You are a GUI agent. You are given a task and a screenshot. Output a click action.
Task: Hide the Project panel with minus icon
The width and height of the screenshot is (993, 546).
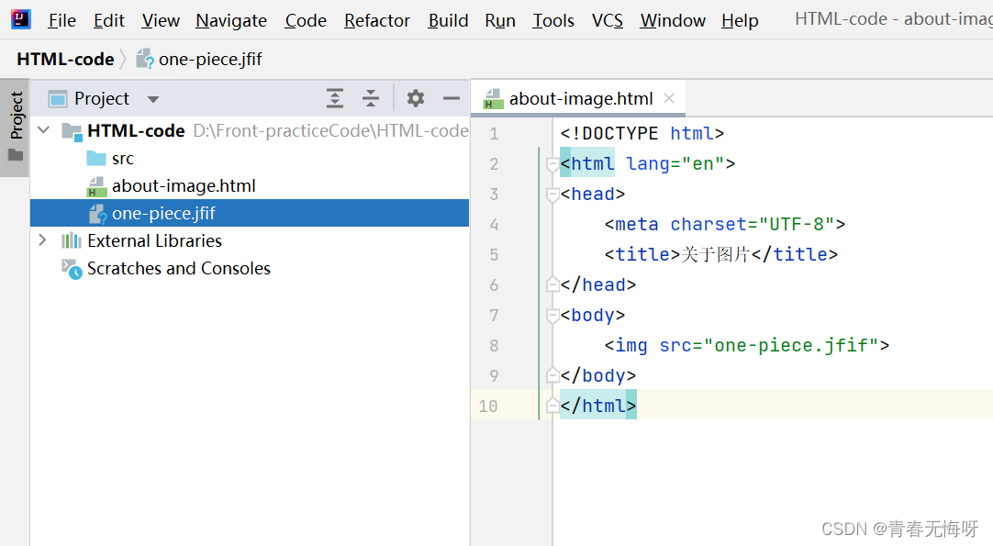(451, 98)
